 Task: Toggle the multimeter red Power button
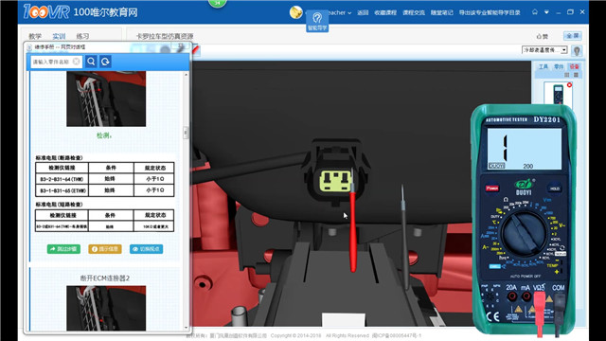point(492,188)
